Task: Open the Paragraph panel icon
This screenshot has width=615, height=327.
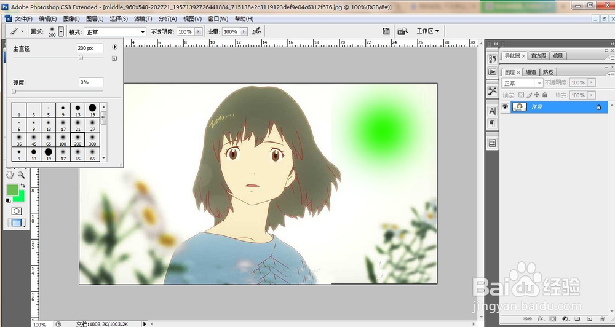Action: click(x=492, y=124)
